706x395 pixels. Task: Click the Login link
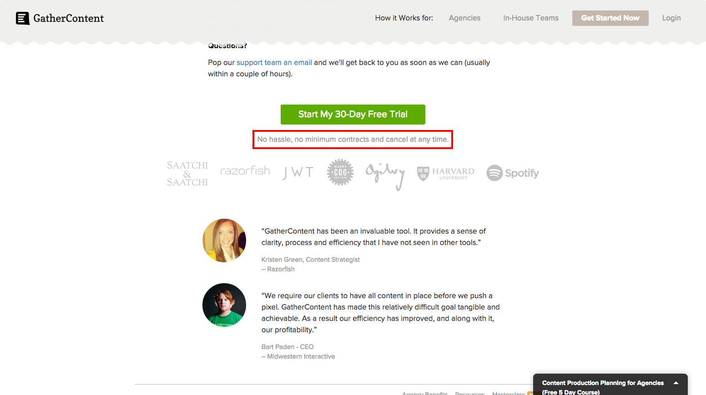tap(671, 18)
